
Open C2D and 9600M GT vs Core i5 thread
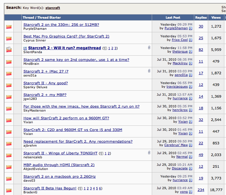[x=73, y=130]
